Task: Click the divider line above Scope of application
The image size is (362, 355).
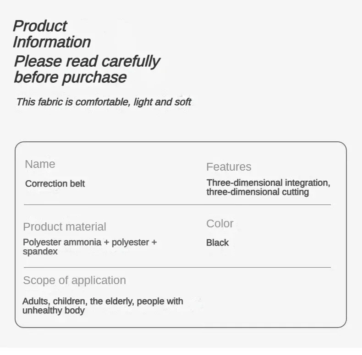Action: click(177, 267)
